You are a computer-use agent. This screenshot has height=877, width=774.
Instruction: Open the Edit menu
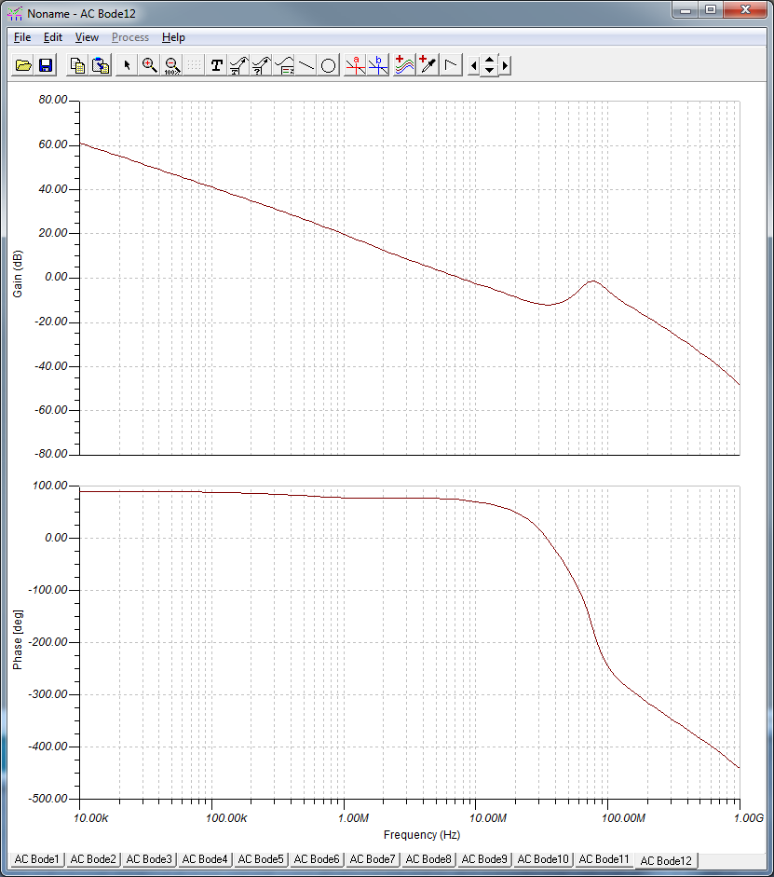[x=53, y=37]
